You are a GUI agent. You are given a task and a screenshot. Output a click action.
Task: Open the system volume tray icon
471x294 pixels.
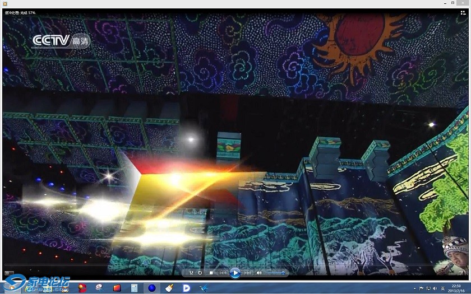coord(435,288)
